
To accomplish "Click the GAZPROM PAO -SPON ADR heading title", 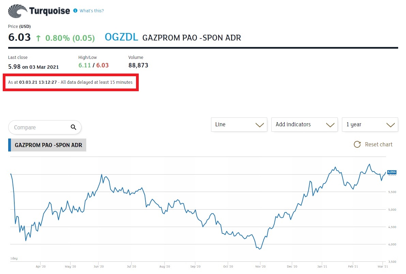I will [x=192, y=38].
